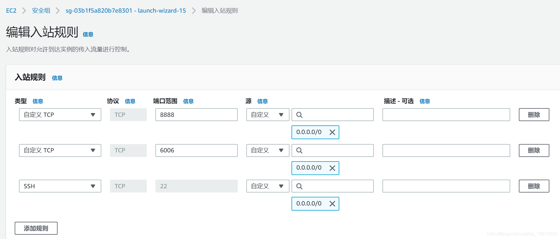The image size is (560, 239).
Task: Expand the 自定义 source dropdown for SSH rule
Action: pyautogui.click(x=268, y=186)
